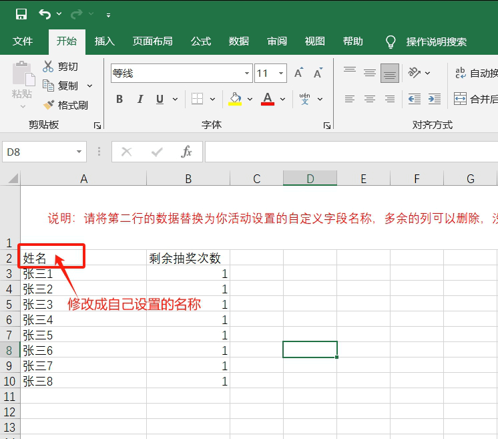Apply the red font color A

(x=268, y=99)
